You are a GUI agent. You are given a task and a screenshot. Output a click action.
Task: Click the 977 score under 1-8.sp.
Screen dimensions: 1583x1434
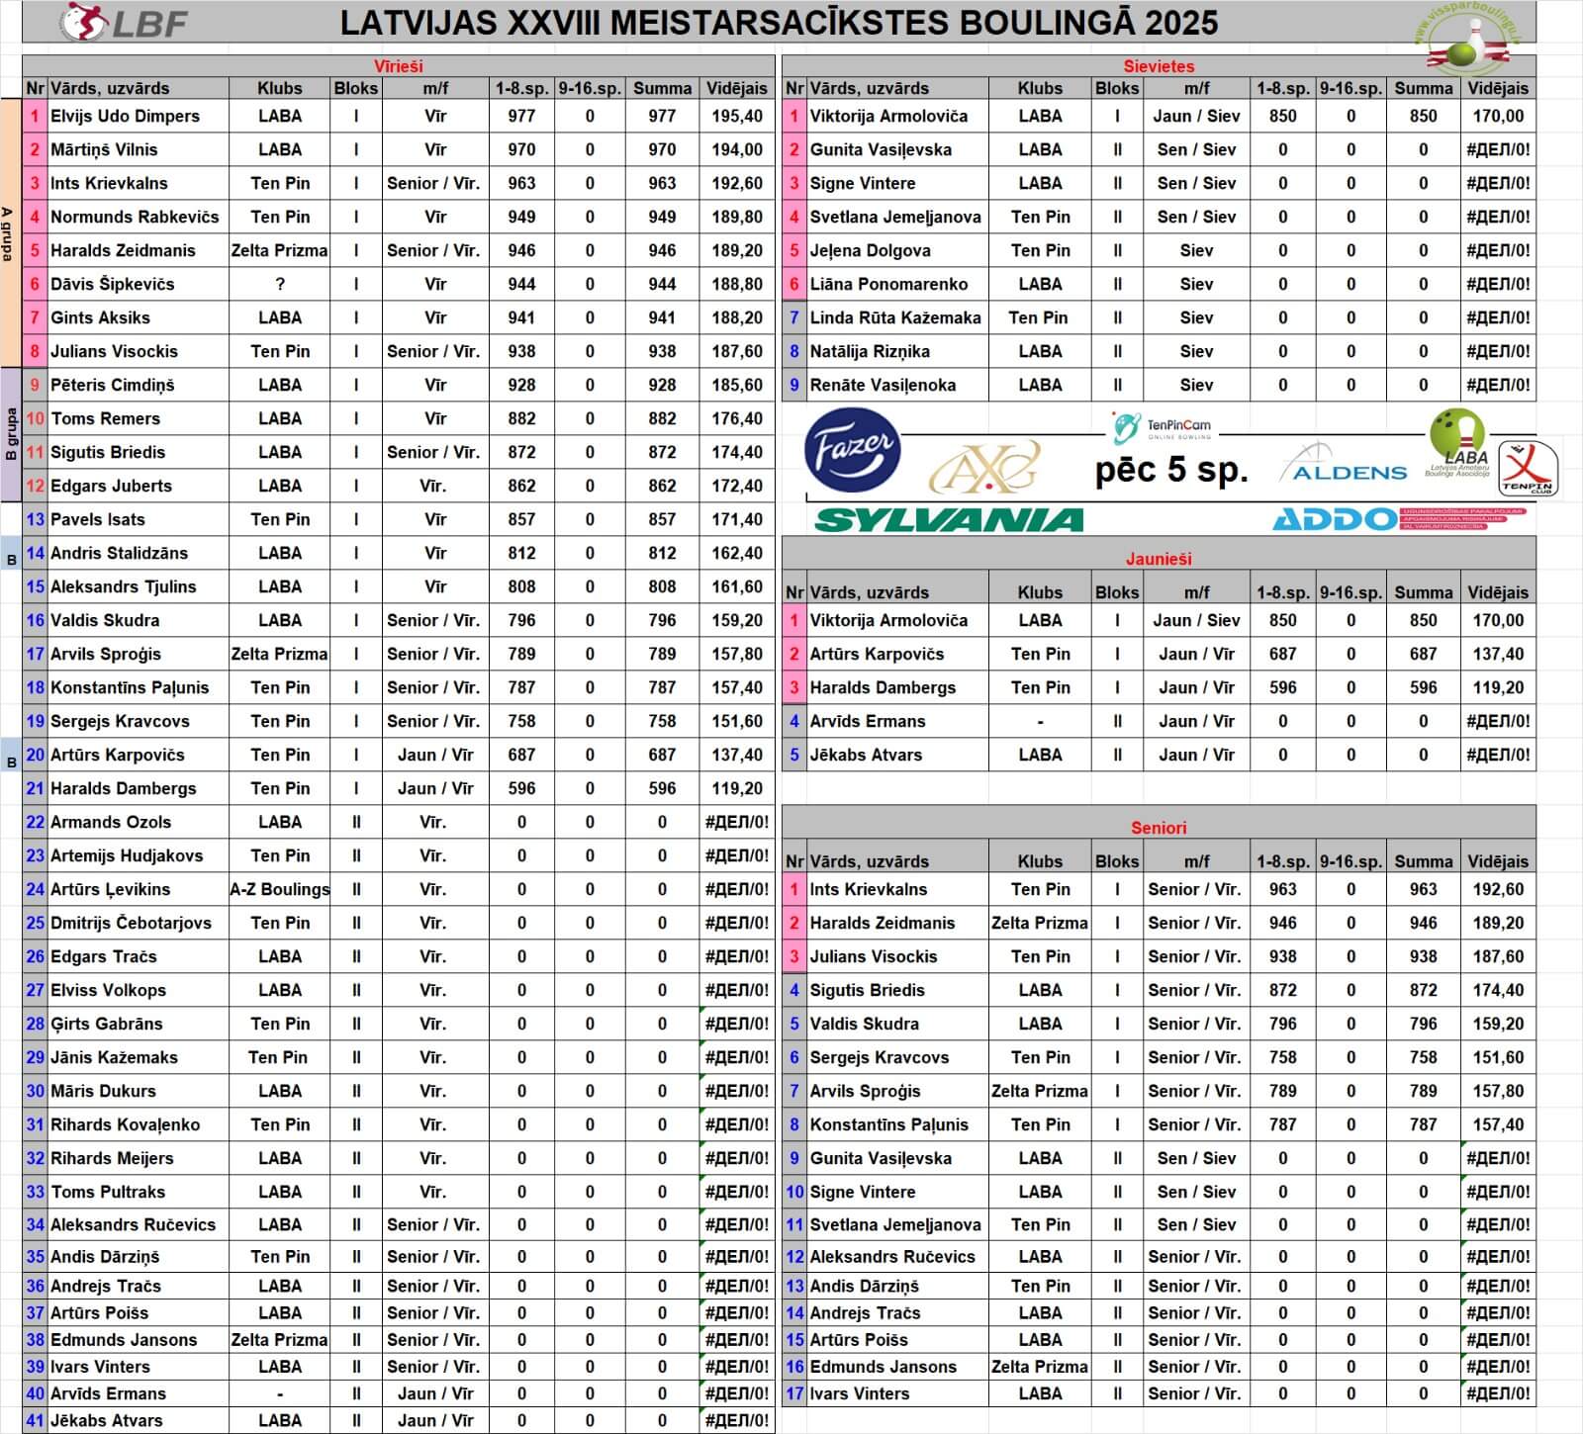tap(521, 116)
